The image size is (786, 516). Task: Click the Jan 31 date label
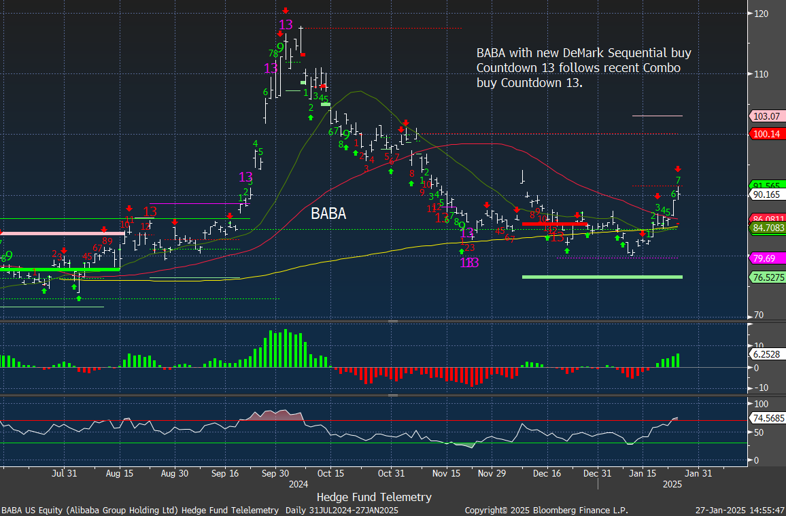[x=698, y=473]
